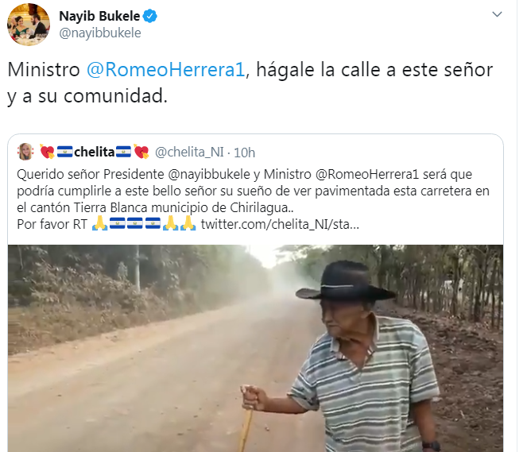
Task: Open the tweet options chevron menu
Action: 497,14
